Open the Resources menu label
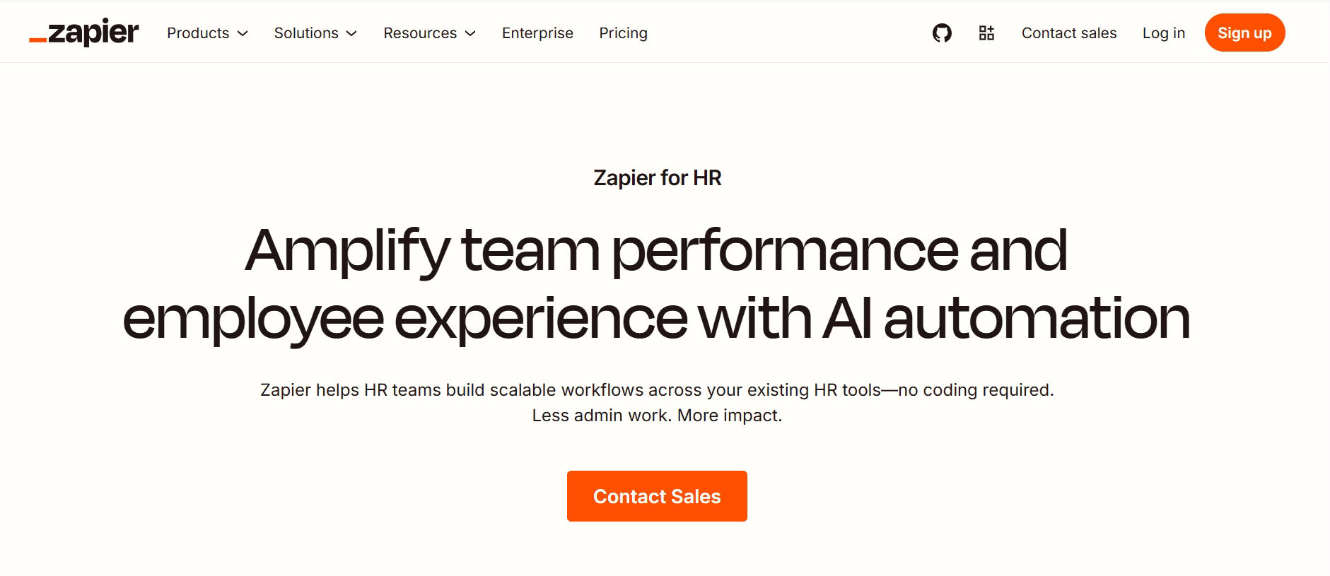Screen dimensions: 1330x576 pyautogui.click(x=420, y=33)
